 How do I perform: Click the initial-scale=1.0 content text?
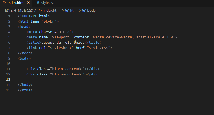point(155,37)
